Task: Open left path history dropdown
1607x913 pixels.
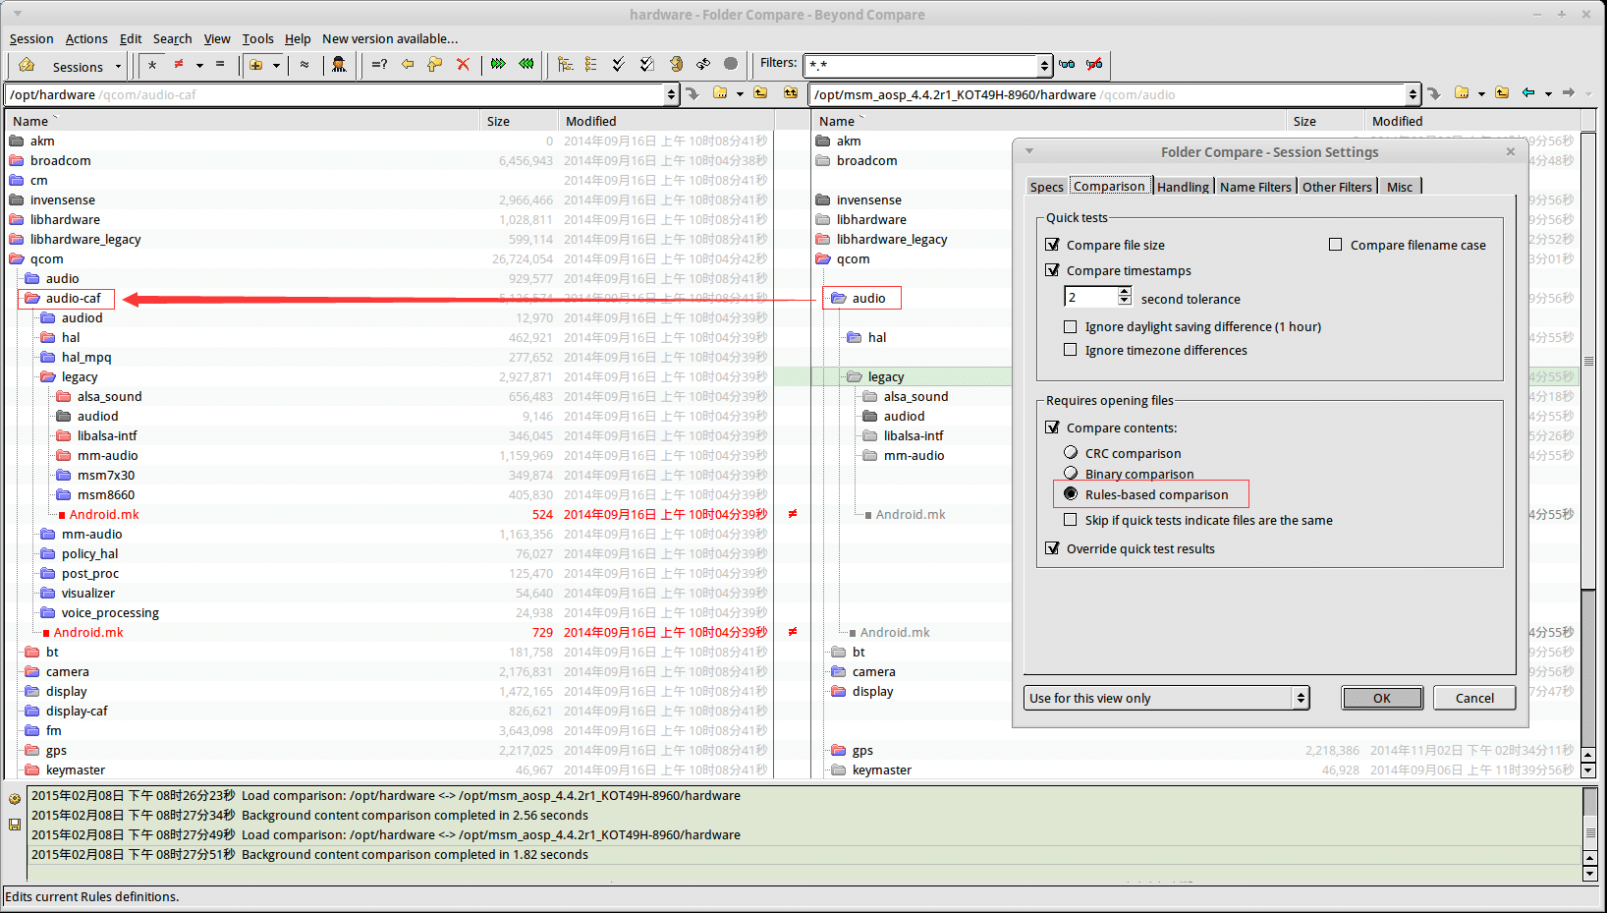Action: [671, 94]
